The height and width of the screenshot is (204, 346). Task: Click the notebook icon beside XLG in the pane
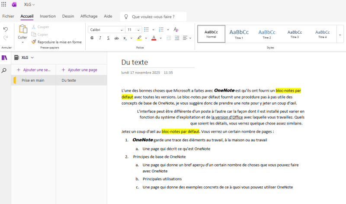pyautogui.click(x=16, y=57)
